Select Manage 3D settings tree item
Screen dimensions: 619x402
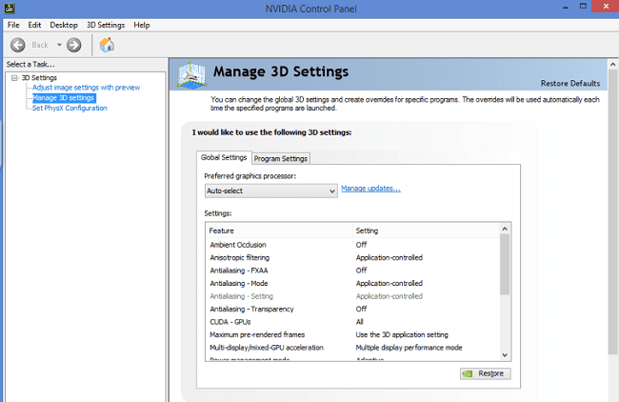[64, 97]
